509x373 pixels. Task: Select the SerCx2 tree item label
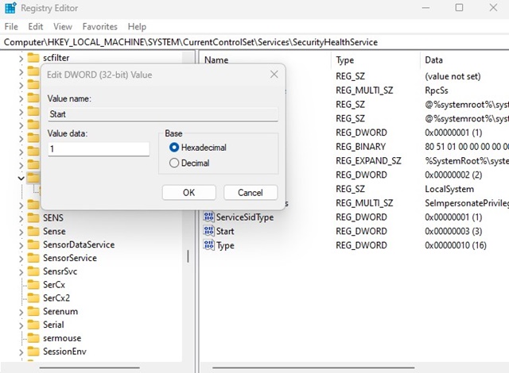(56, 298)
